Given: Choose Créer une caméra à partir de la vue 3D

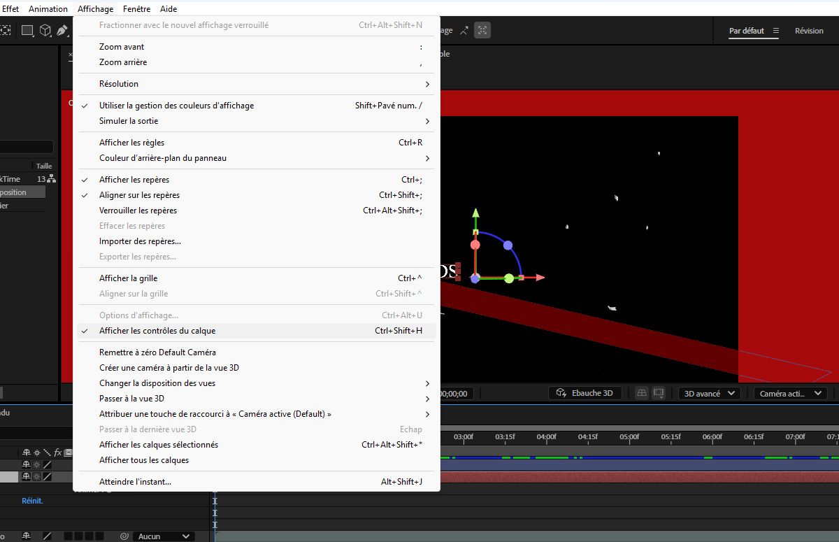Looking at the screenshot, I should tap(256, 368).
